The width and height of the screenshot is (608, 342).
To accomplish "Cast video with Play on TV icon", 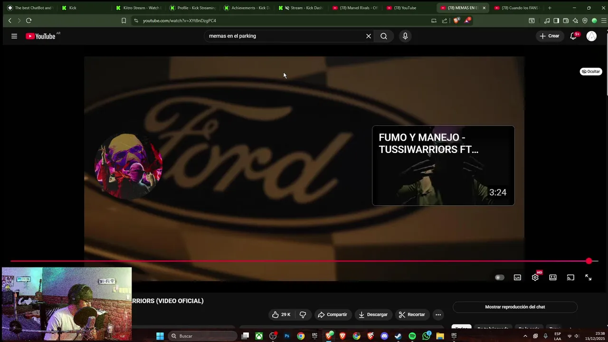I will [x=570, y=277].
